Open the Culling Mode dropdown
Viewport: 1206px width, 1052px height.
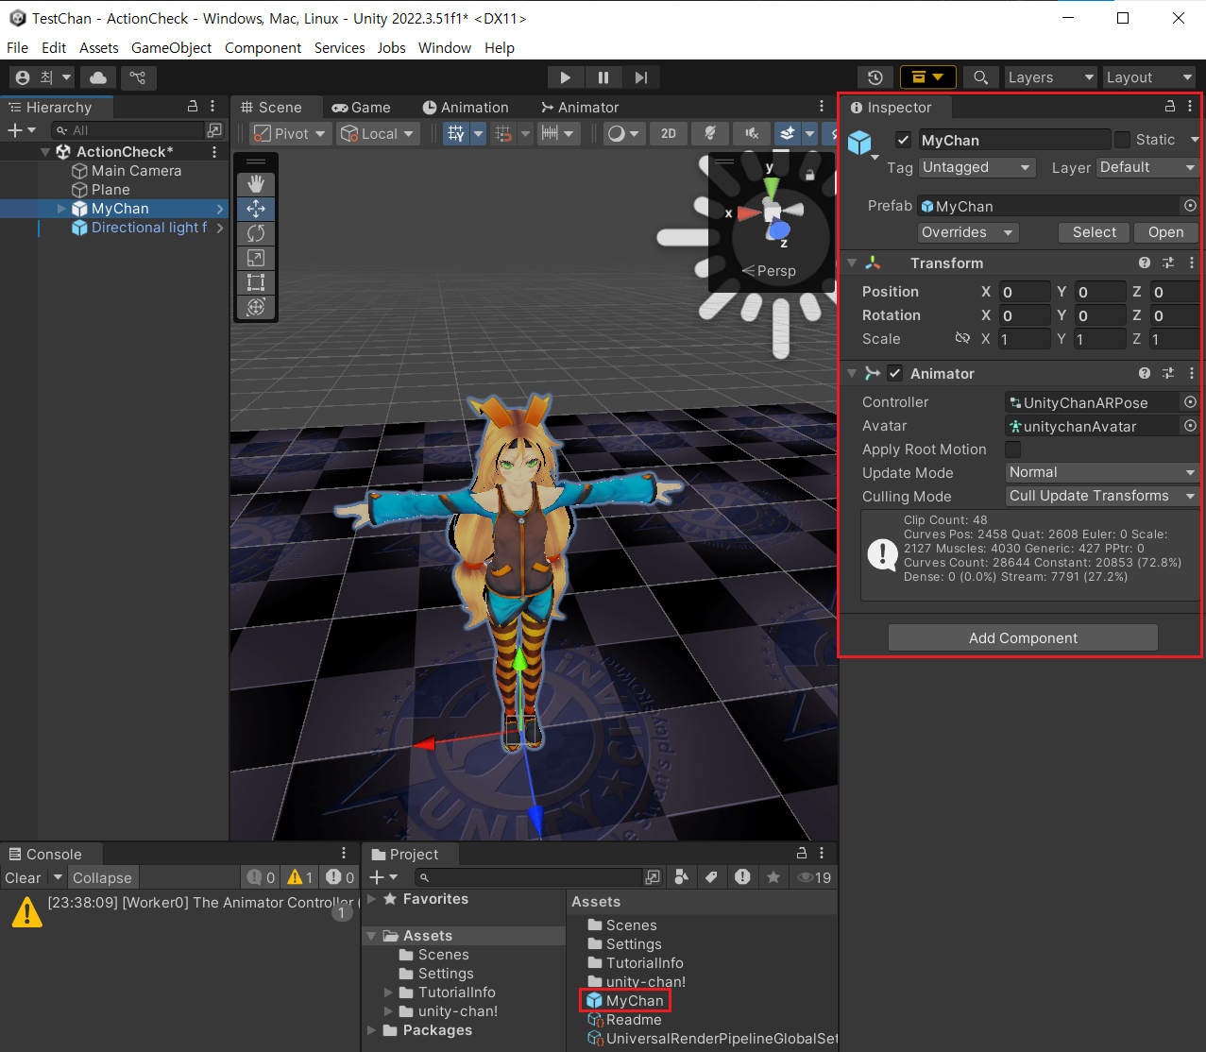click(x=1102, y=496)
